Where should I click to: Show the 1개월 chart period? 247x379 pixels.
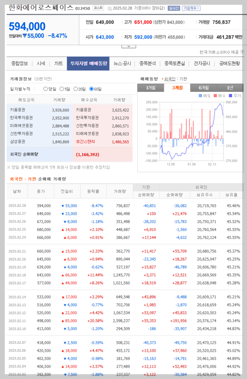(151, 88)
